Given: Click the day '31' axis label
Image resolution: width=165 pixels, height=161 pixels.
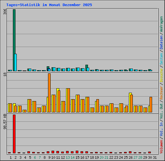Looking at the screenshot, I should tap(155, 157).
